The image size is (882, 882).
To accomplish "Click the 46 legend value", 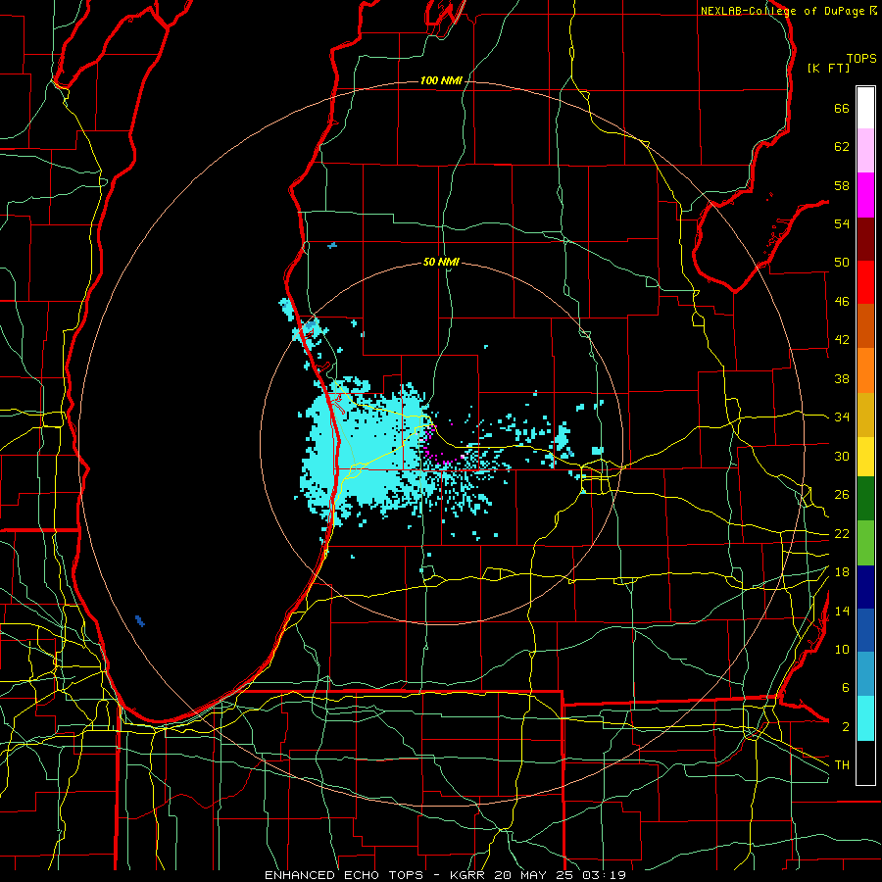I will point(842,302).
